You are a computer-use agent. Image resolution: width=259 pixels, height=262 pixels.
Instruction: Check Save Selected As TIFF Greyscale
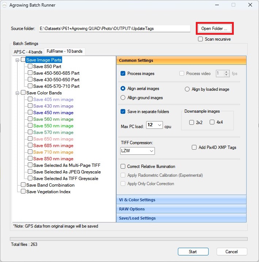(x=30, y=178)
